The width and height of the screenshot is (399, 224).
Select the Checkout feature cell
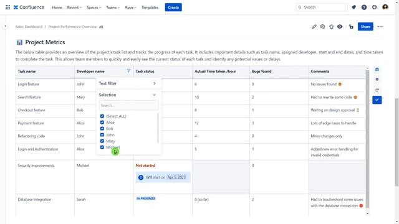(45, 110)
